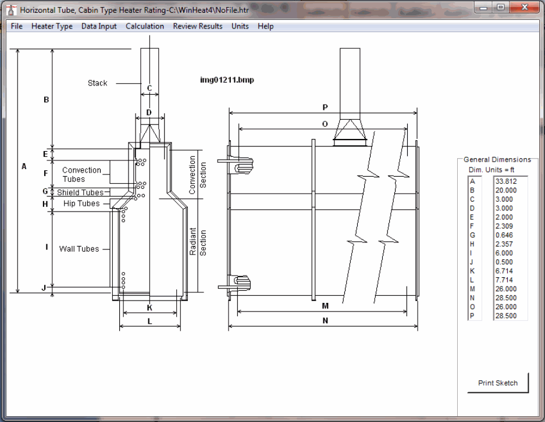Click the Dim. Units = ft label
The image size is (545, 422).
coord(491,170)
